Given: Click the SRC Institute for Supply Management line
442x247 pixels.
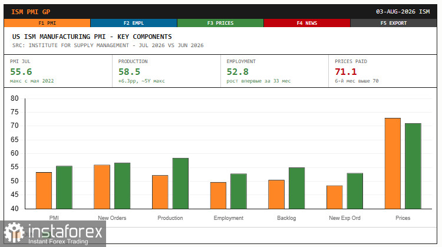Looking at the screenshot, I should pos(108,45).
